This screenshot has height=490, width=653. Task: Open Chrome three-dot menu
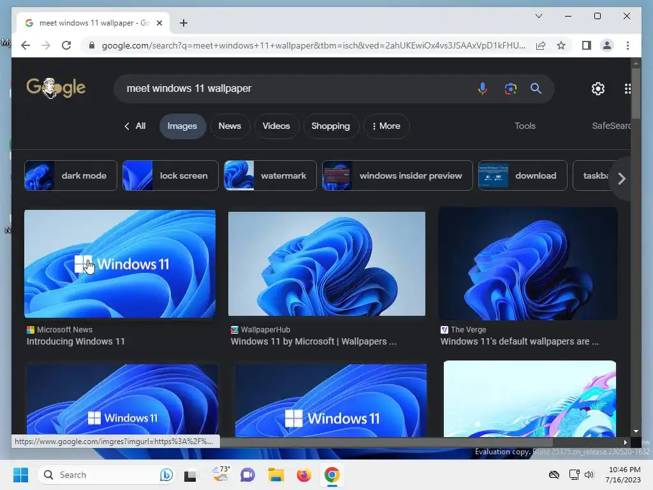point(627,45)
